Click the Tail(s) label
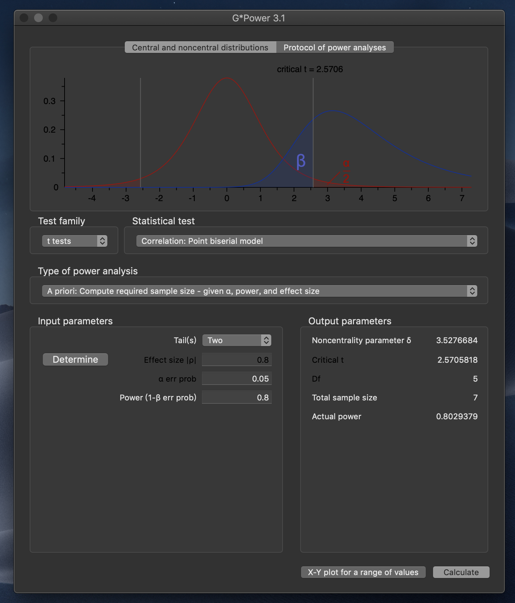The height and width of the screenshot is (603, 515). tap(185, 340)
